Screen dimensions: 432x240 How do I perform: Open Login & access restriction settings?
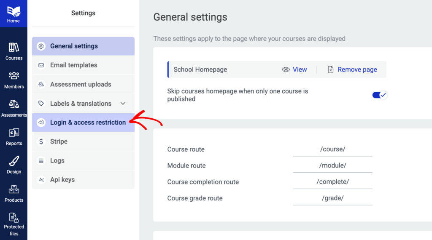tap(83, 123)
